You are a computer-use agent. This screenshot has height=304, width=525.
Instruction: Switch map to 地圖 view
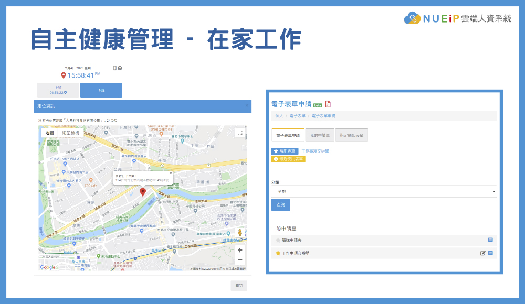coord(49,133)
